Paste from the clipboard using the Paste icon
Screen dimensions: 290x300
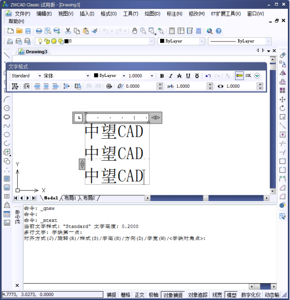coord(86,31)
